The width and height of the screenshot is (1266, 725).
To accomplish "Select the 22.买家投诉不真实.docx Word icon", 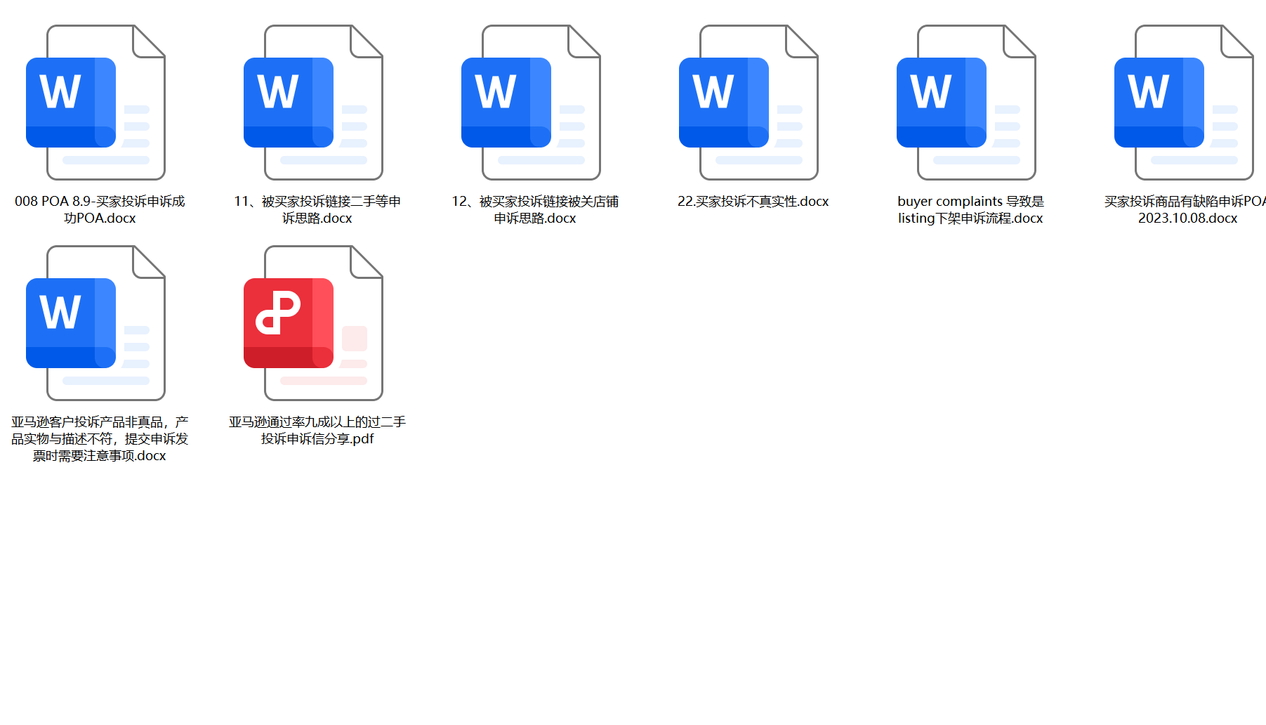I will 753,103.
